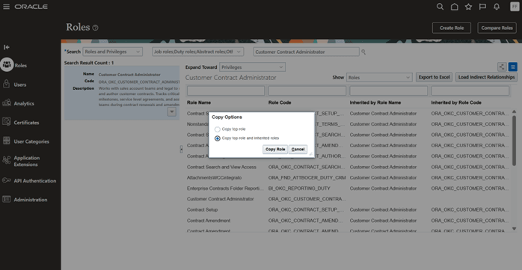Go to the Home icon
Image resolution: width=522 pixels, height=270 pixels.
(454, 7)
